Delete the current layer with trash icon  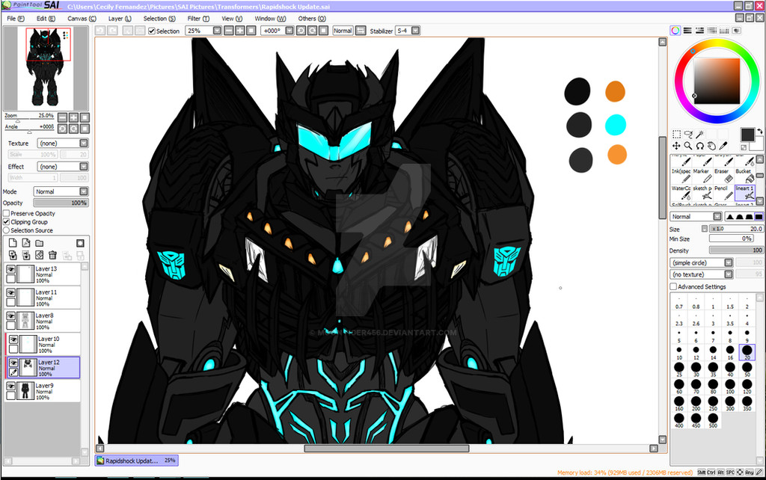[x=52, y=255]
